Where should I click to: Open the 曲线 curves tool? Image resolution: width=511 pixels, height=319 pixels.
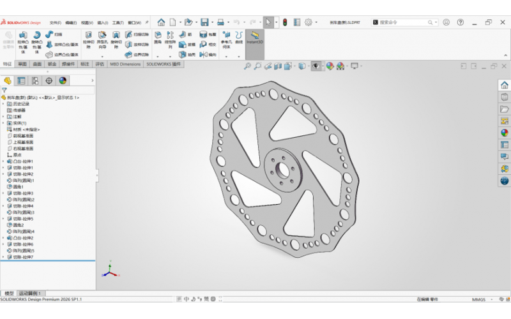pos(239,38)
